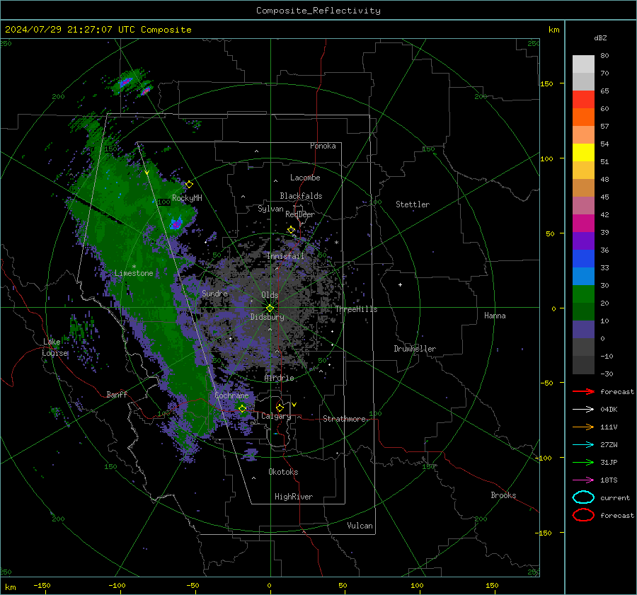Select yellow diamond marker above Calgary
Viewport: 637px width, 595px height.
coord(280,408)
